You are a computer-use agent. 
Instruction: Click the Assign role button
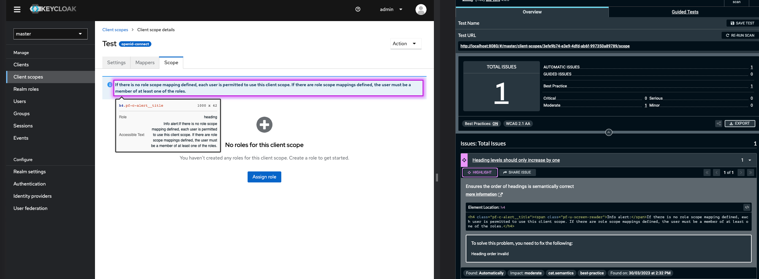point(264,177)
